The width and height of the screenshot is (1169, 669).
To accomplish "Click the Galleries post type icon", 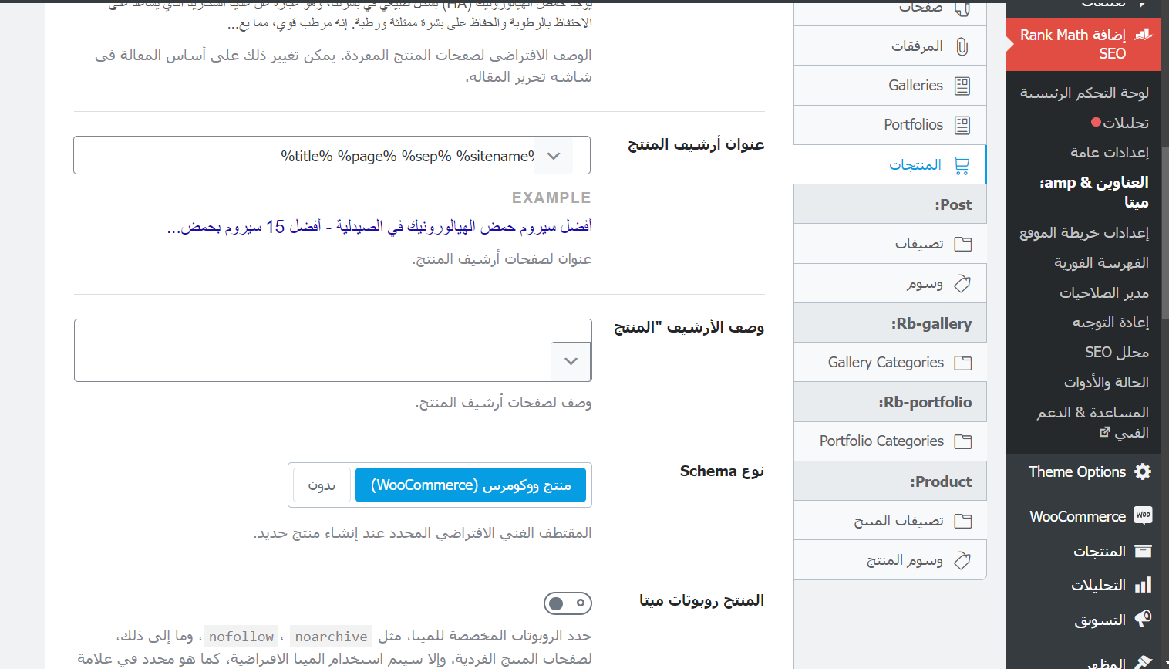I will coord(962,86).
